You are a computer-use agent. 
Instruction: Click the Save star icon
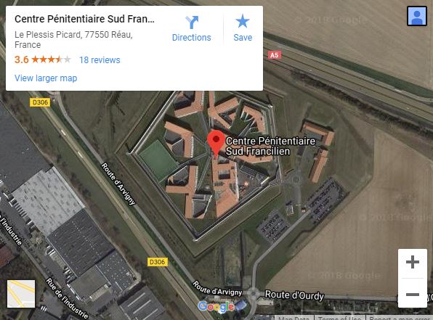pos(243,21)
